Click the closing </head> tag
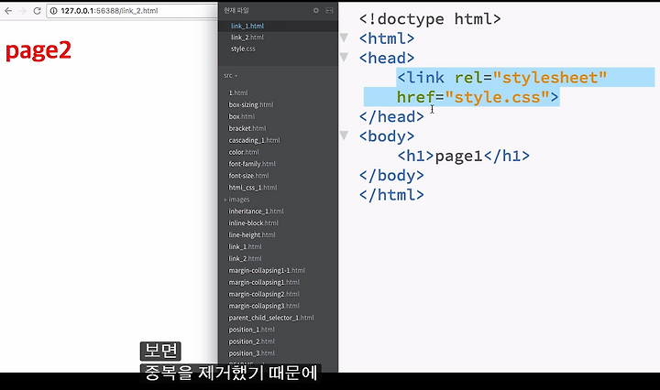 (391, 116)
